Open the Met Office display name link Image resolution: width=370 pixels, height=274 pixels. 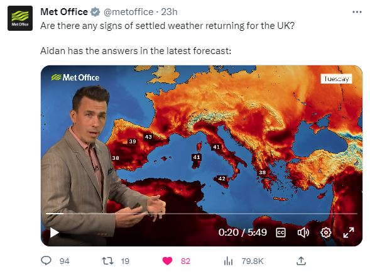click(x=64, y=12)
